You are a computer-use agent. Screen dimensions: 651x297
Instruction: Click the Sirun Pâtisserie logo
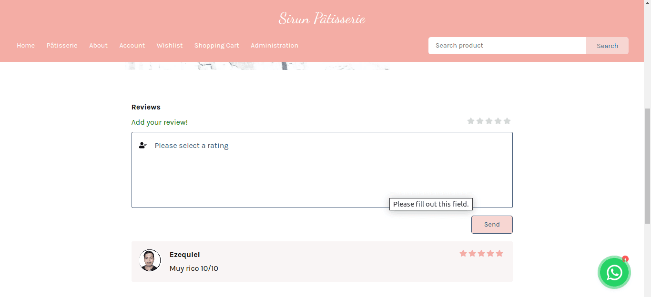pyautogui.click(x=322, y=19)
